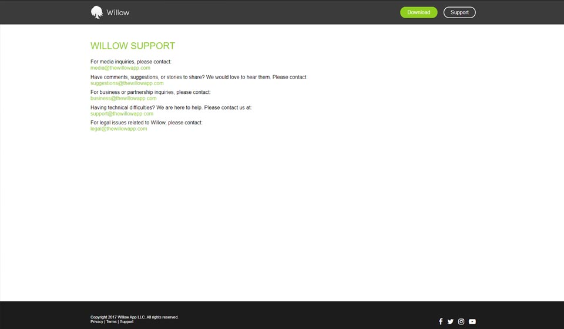Open the Privacy link in footer
564x329 pixels.
tap(96, 322)
